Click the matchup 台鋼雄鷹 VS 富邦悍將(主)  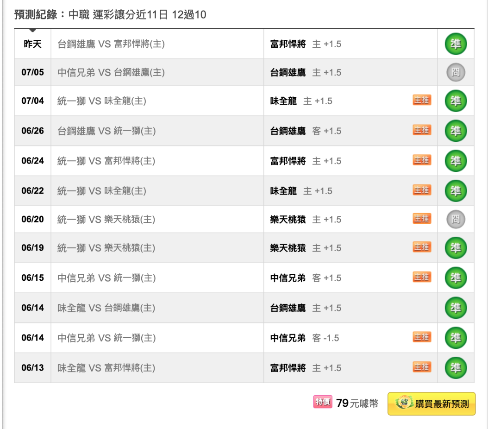tap(111, 44)
